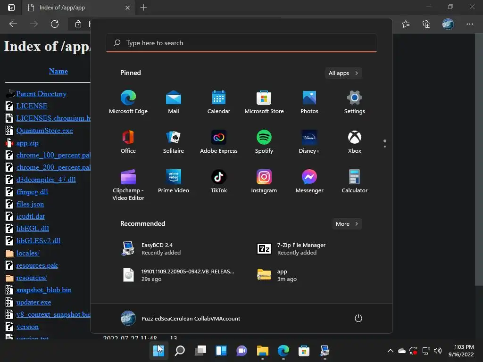Image resolution: width=483 pixels, height=362 pixels.
Task: Open Microsoft Store pinned tile
Action: [x=264, y=102]
